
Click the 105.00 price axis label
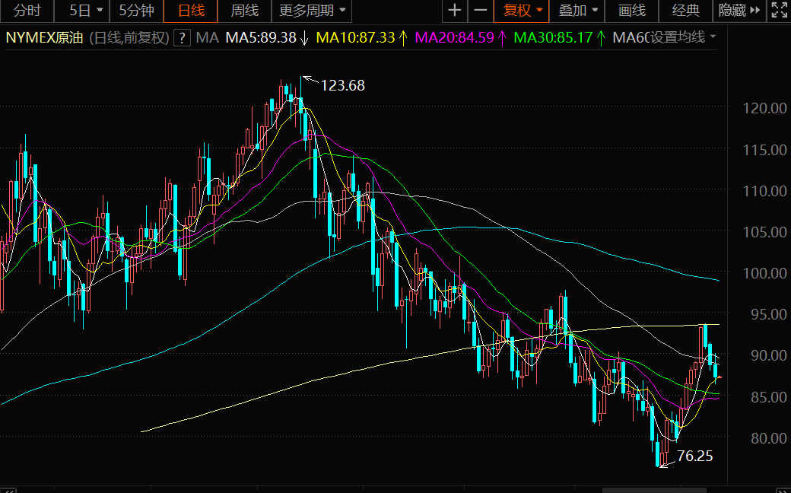tap(765, 232)
